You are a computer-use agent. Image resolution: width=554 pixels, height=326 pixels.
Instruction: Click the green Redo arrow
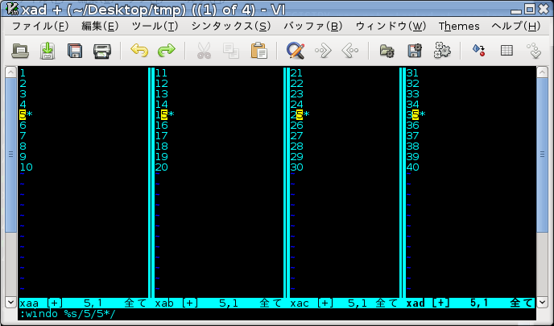coord(167,51)
